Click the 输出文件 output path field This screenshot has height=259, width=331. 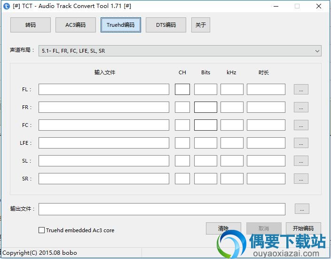pos(162,209)
